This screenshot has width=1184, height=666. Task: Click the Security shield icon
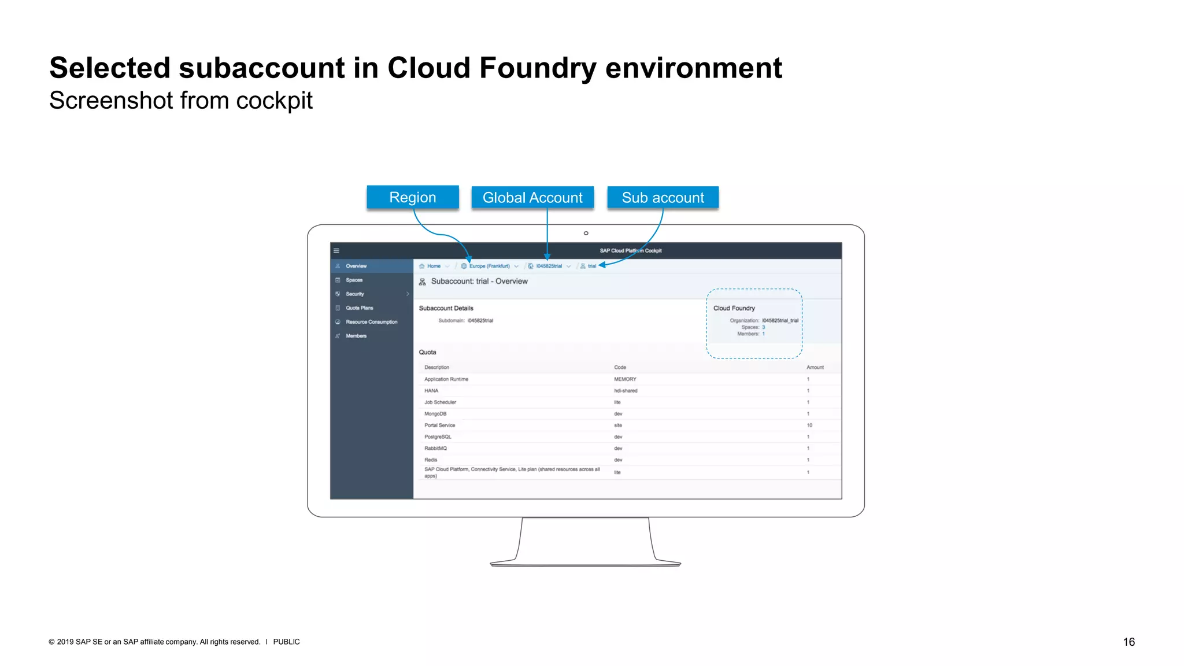tap(338, 294)
